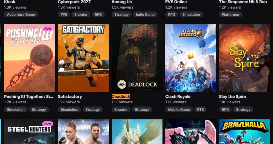Select the RTS tag
Image resolution: width=273 pixels, height=144 pixels.
200,109
